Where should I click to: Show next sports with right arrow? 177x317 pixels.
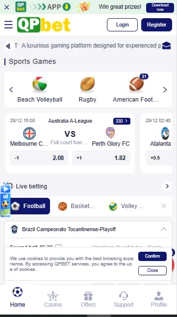(x=165, y=90)
